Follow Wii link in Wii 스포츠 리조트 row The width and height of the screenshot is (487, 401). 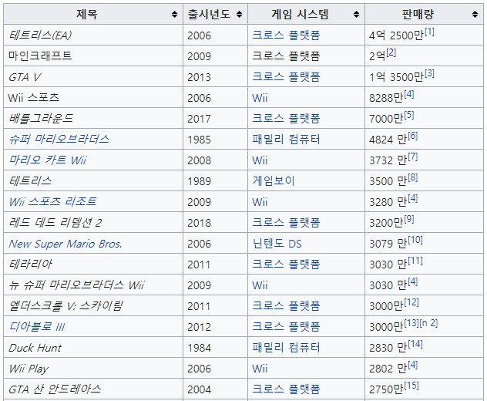pos(260,202)
